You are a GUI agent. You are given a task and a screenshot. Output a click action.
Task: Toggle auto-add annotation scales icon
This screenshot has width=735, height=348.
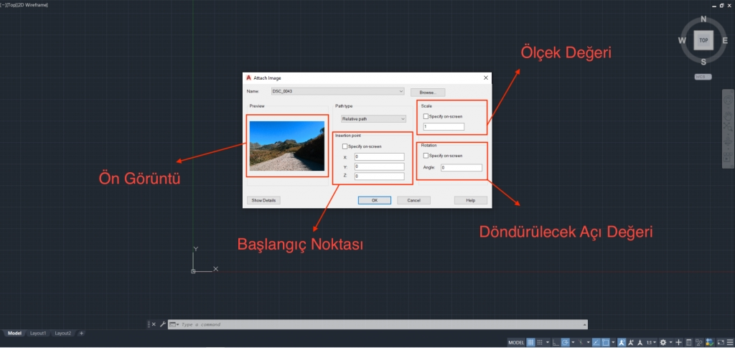[632, 342]
